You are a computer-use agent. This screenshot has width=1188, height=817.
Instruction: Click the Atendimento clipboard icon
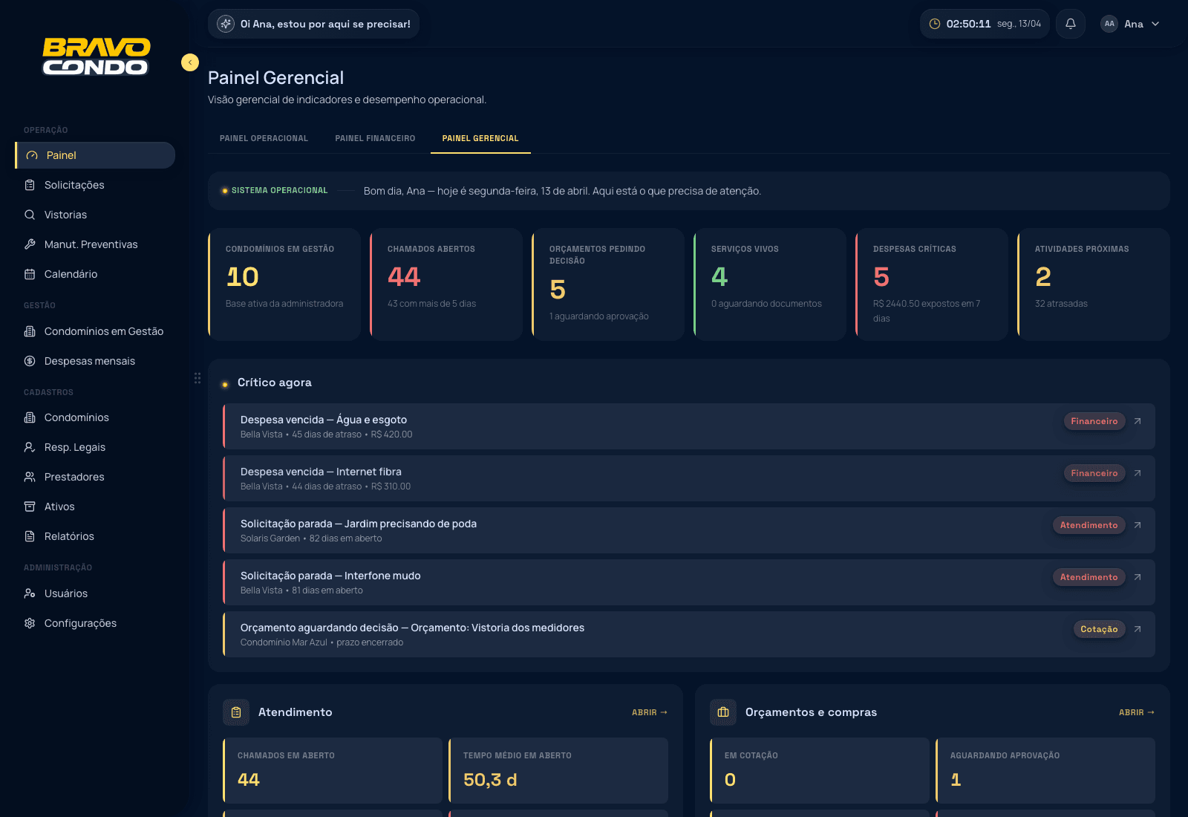pos(236,712)
